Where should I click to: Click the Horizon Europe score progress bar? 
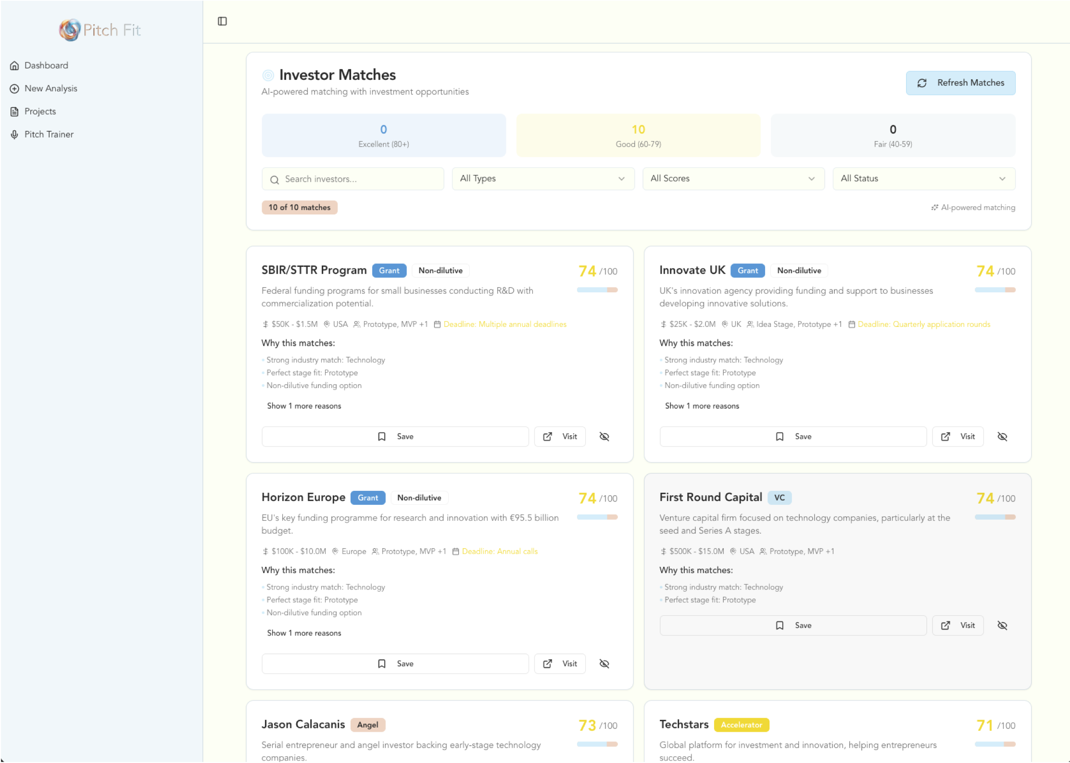(x=597, y=517)
